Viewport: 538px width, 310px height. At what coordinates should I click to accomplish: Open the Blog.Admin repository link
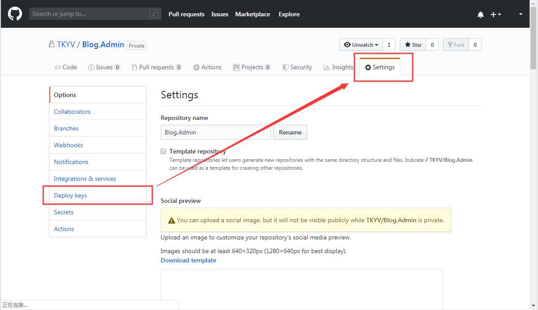(103, 45)
